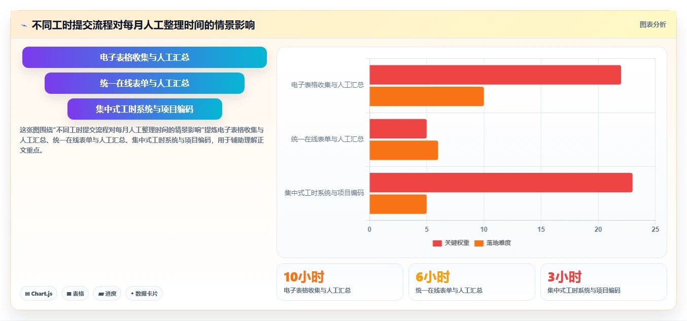The image size is (687, 321).
Task: Open the 6小时 data card
Action: [472, 282]
